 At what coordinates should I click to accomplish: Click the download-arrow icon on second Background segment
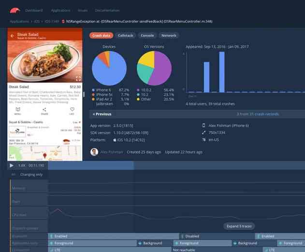point(235,243)
